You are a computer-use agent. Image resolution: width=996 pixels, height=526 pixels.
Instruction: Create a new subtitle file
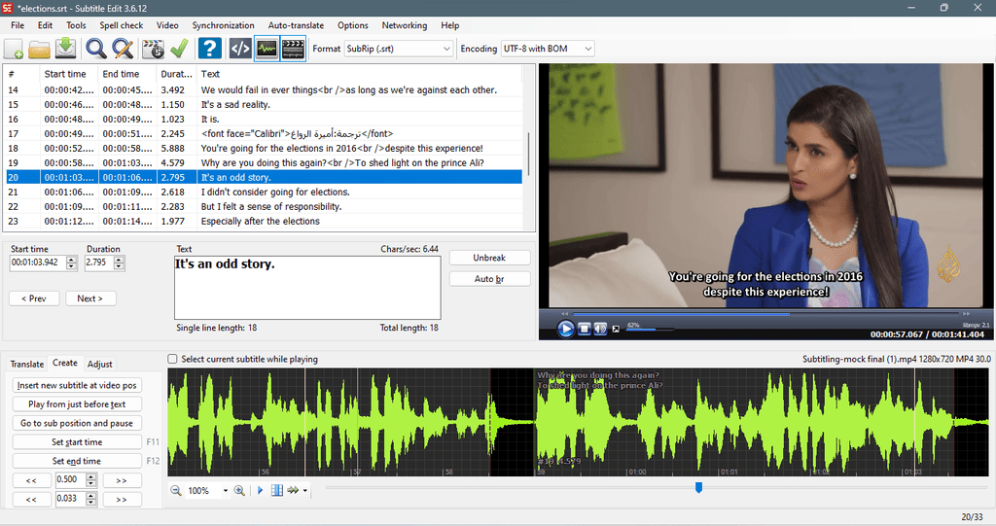pos(14,49)
